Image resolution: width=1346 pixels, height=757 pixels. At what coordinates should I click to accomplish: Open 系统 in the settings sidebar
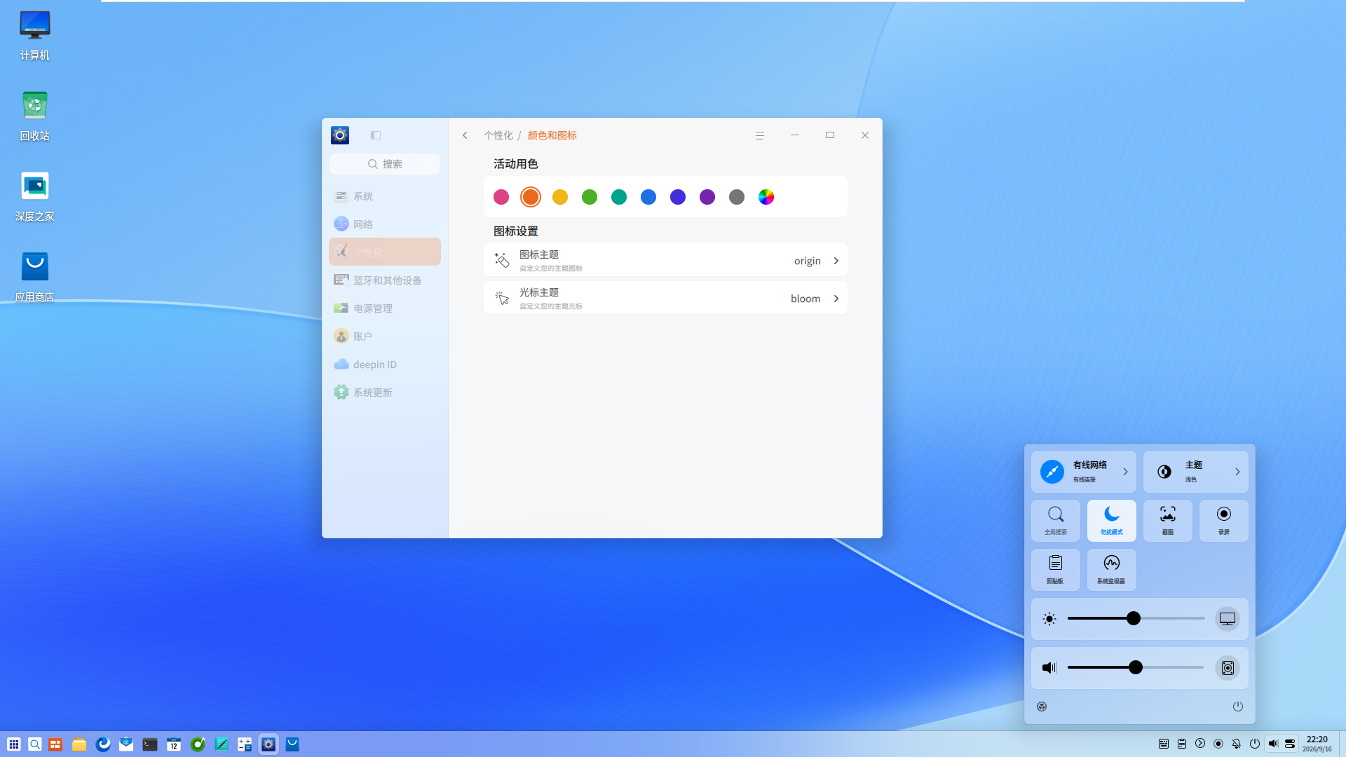click(x=385, y=196)
